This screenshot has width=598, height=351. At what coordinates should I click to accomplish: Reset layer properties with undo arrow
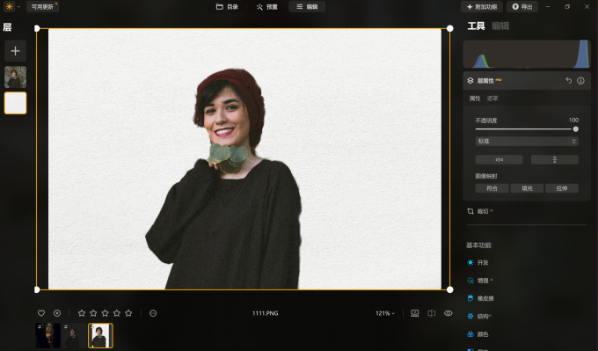[569, 81]
